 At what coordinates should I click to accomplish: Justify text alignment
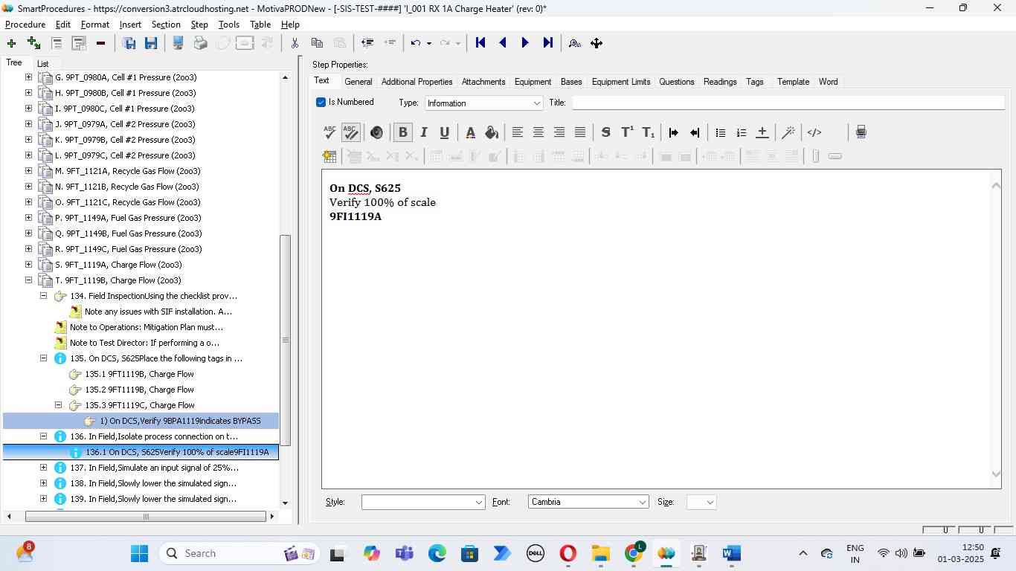[x=580, y=132]
